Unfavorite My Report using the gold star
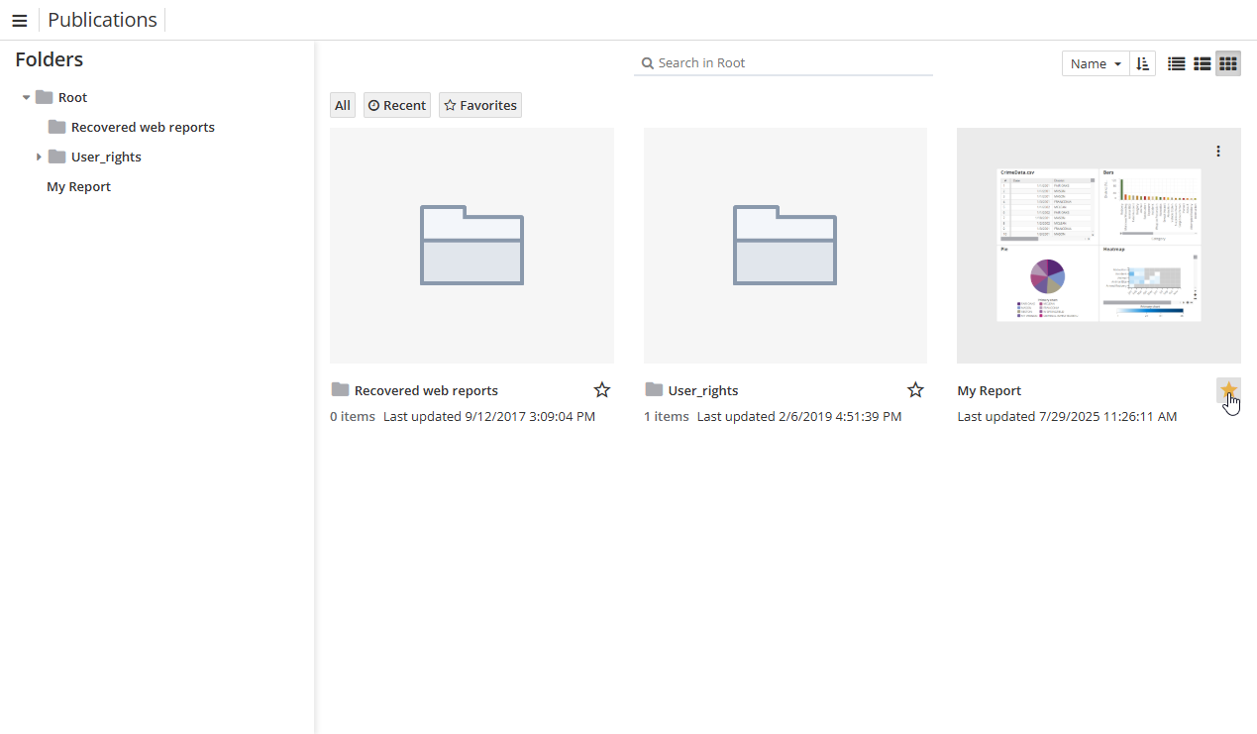Image resolution: width=1257 pixels, height=734 pixels. click(1228, 389)
